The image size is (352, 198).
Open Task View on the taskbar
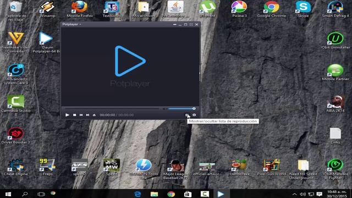pos(41,194)
